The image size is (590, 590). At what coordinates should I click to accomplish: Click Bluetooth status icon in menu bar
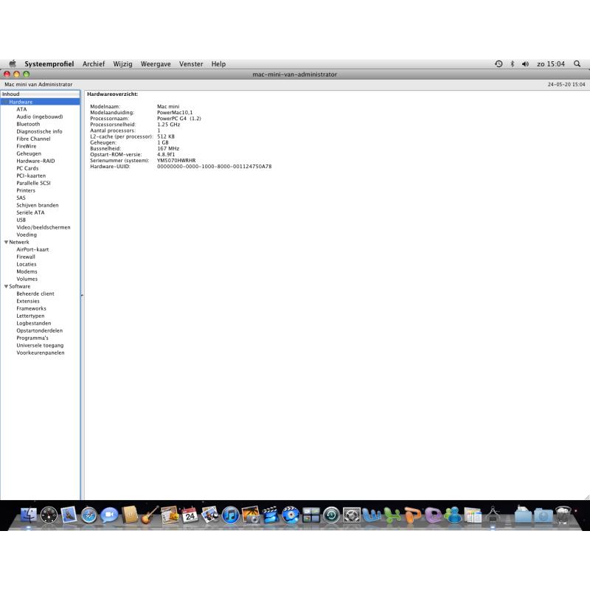(x=512, y=64)
